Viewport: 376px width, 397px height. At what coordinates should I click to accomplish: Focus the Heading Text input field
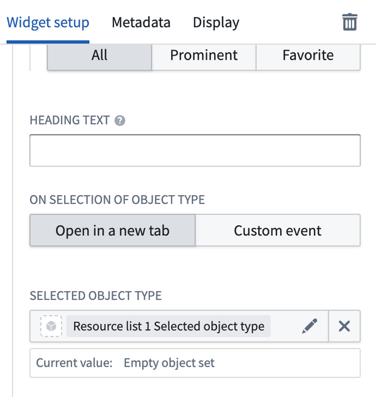point(195,151)
